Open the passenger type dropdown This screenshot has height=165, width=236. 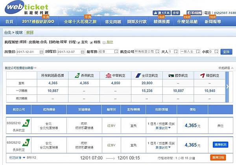(190, 52)
